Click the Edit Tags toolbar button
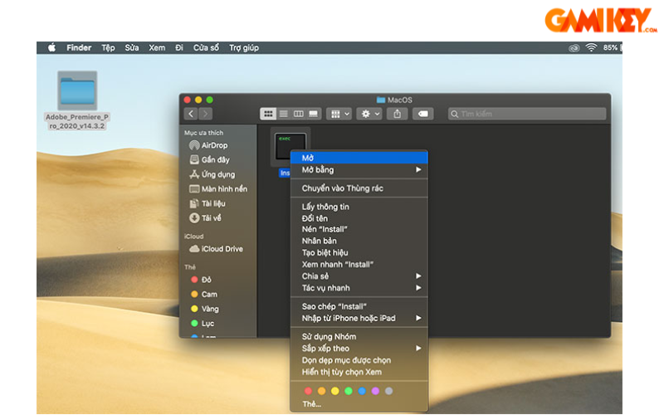This screenshot has width=664, height=415. point(422,114)
